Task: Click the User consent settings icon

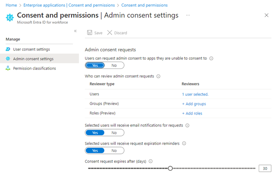Action: (8, 49)
